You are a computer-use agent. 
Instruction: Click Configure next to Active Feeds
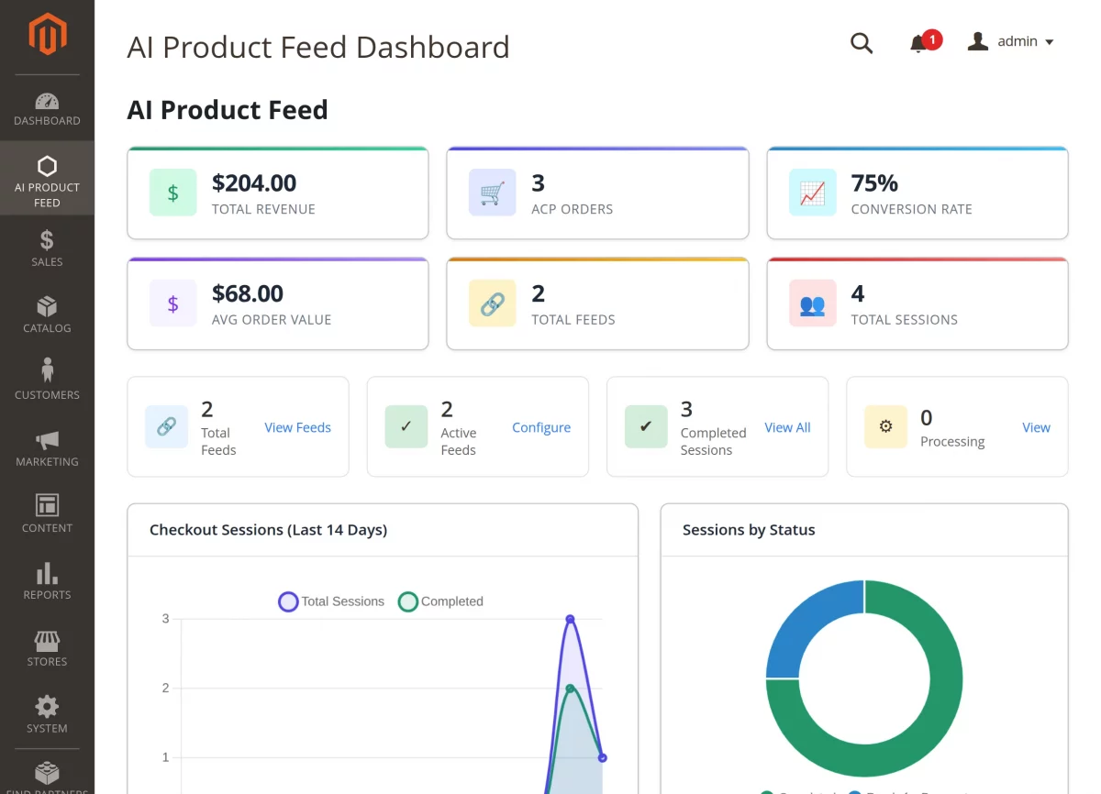pyautogui.click(x=541, y=427)
